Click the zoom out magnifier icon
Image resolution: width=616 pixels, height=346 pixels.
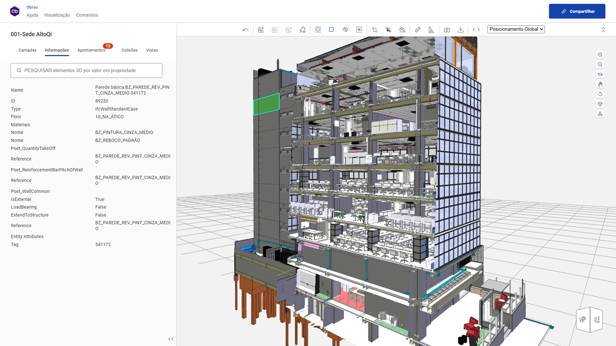[x=600, y=65]
